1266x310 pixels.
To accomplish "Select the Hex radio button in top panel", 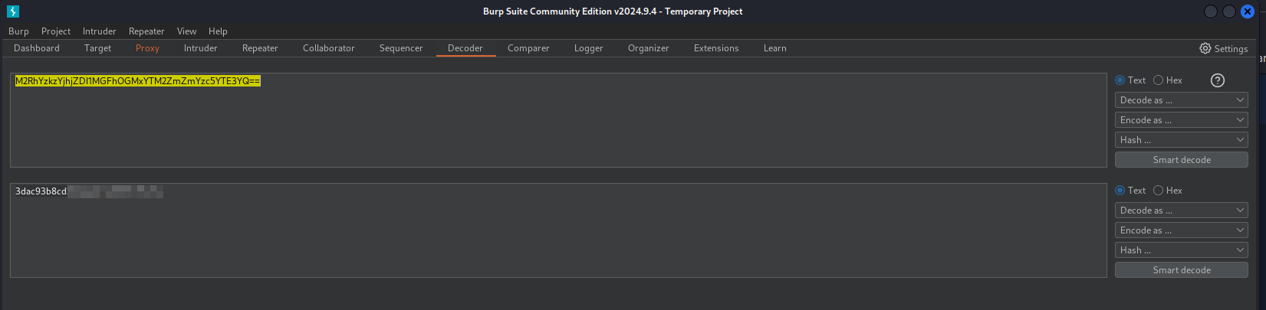I will point(1159,80).
